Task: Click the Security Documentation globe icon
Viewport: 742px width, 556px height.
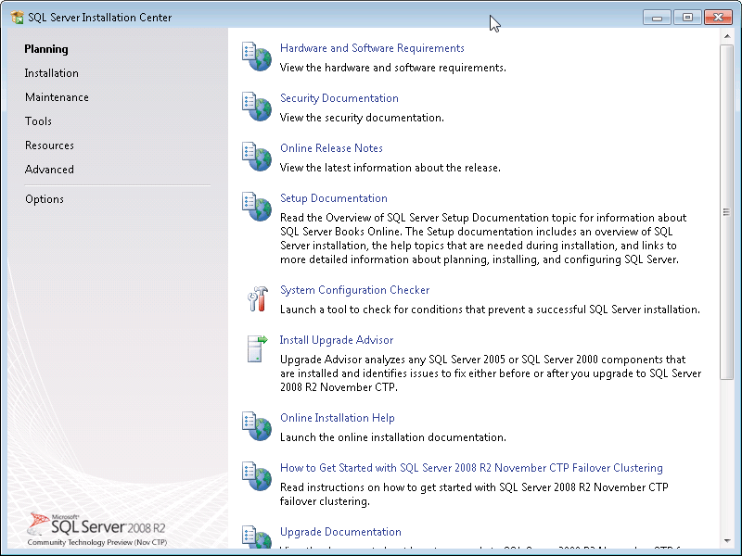Action: (x=256, y=106)
